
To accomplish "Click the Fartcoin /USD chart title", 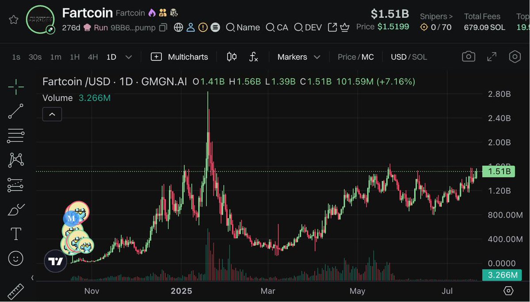I will click(76, 81).
